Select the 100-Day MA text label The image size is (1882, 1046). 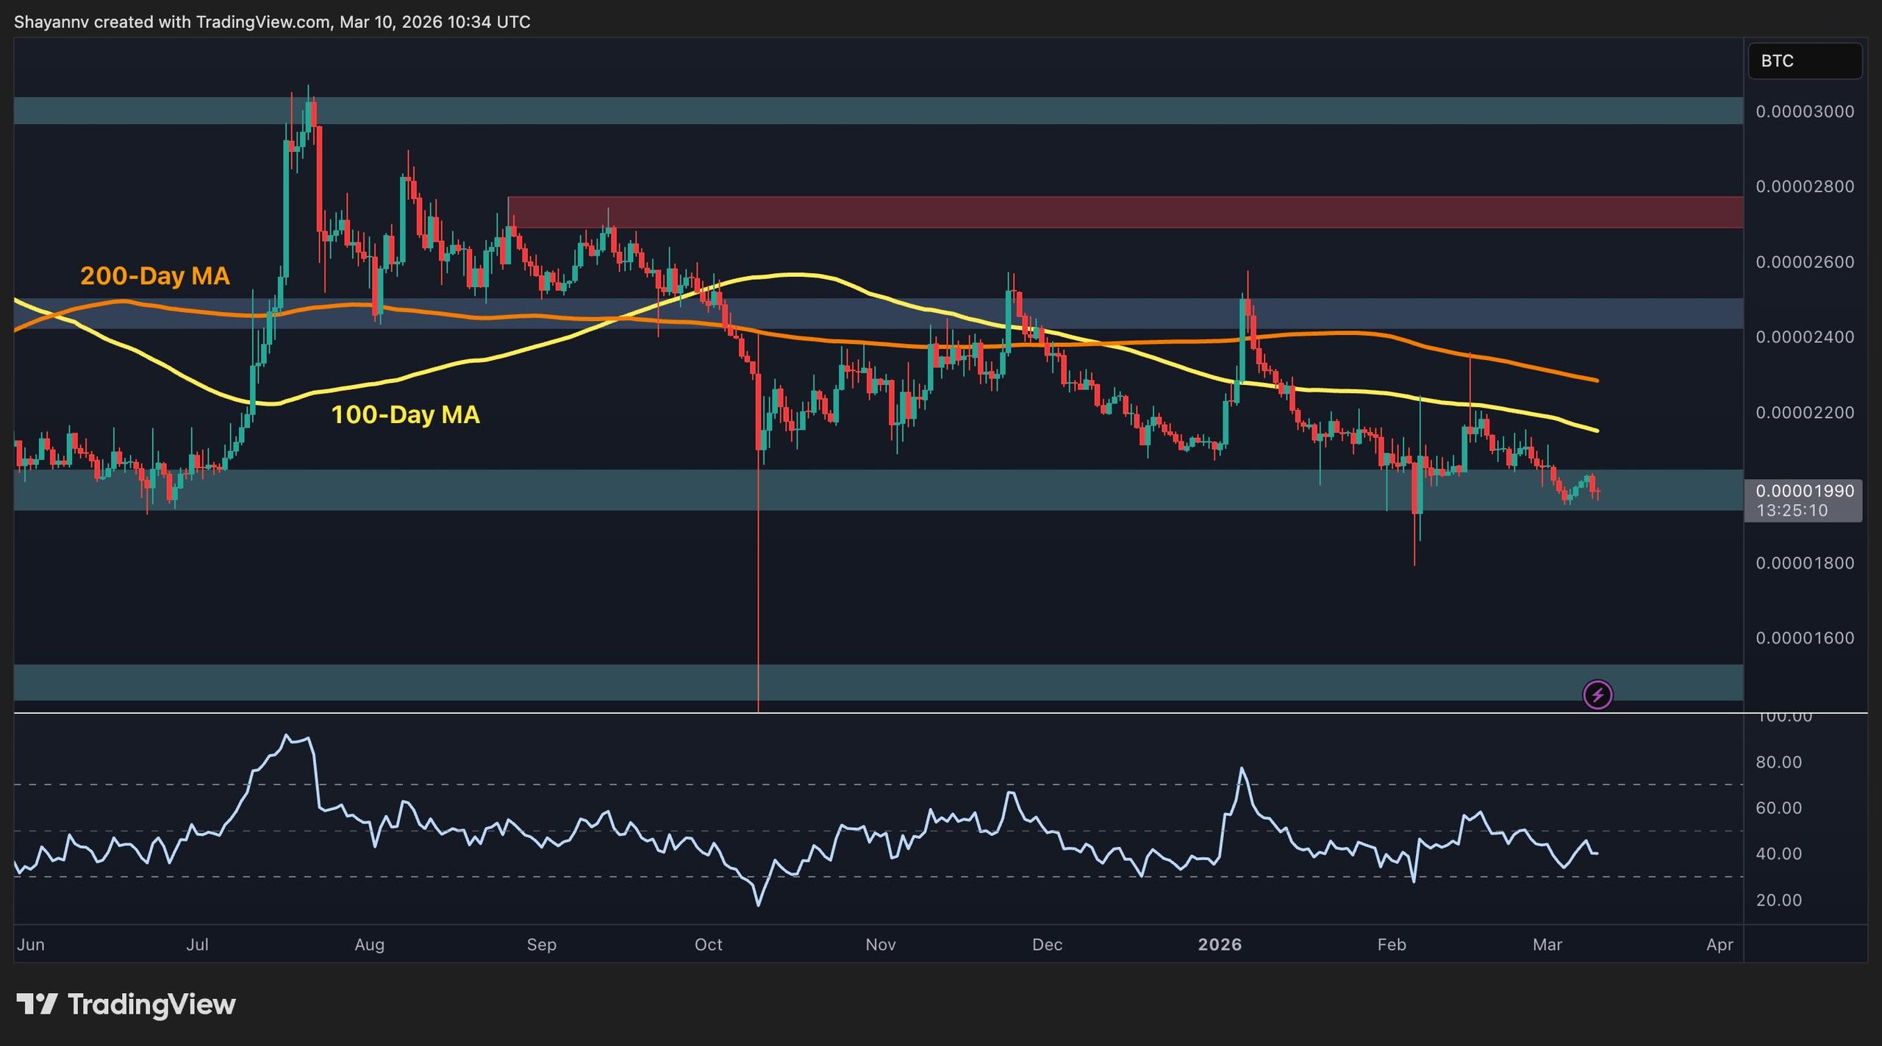point(405,414)
